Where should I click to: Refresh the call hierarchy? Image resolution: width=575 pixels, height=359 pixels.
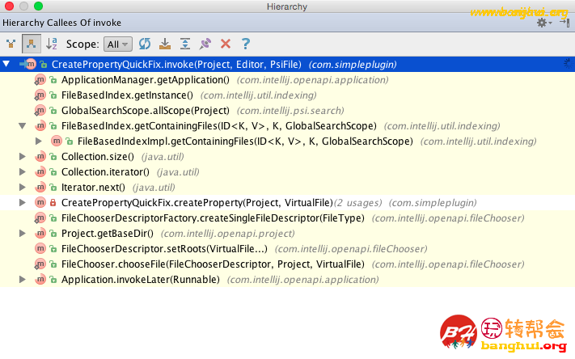(x=145, y=44)
